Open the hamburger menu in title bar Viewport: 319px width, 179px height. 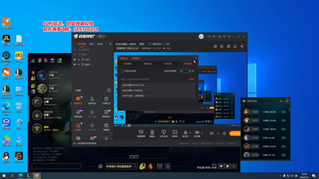pyautogui.click(x=229, y=37)
